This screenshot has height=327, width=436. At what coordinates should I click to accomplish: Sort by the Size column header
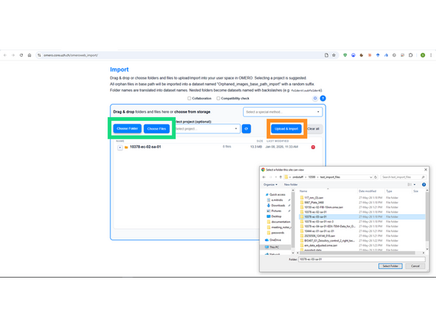coord(415,191)
